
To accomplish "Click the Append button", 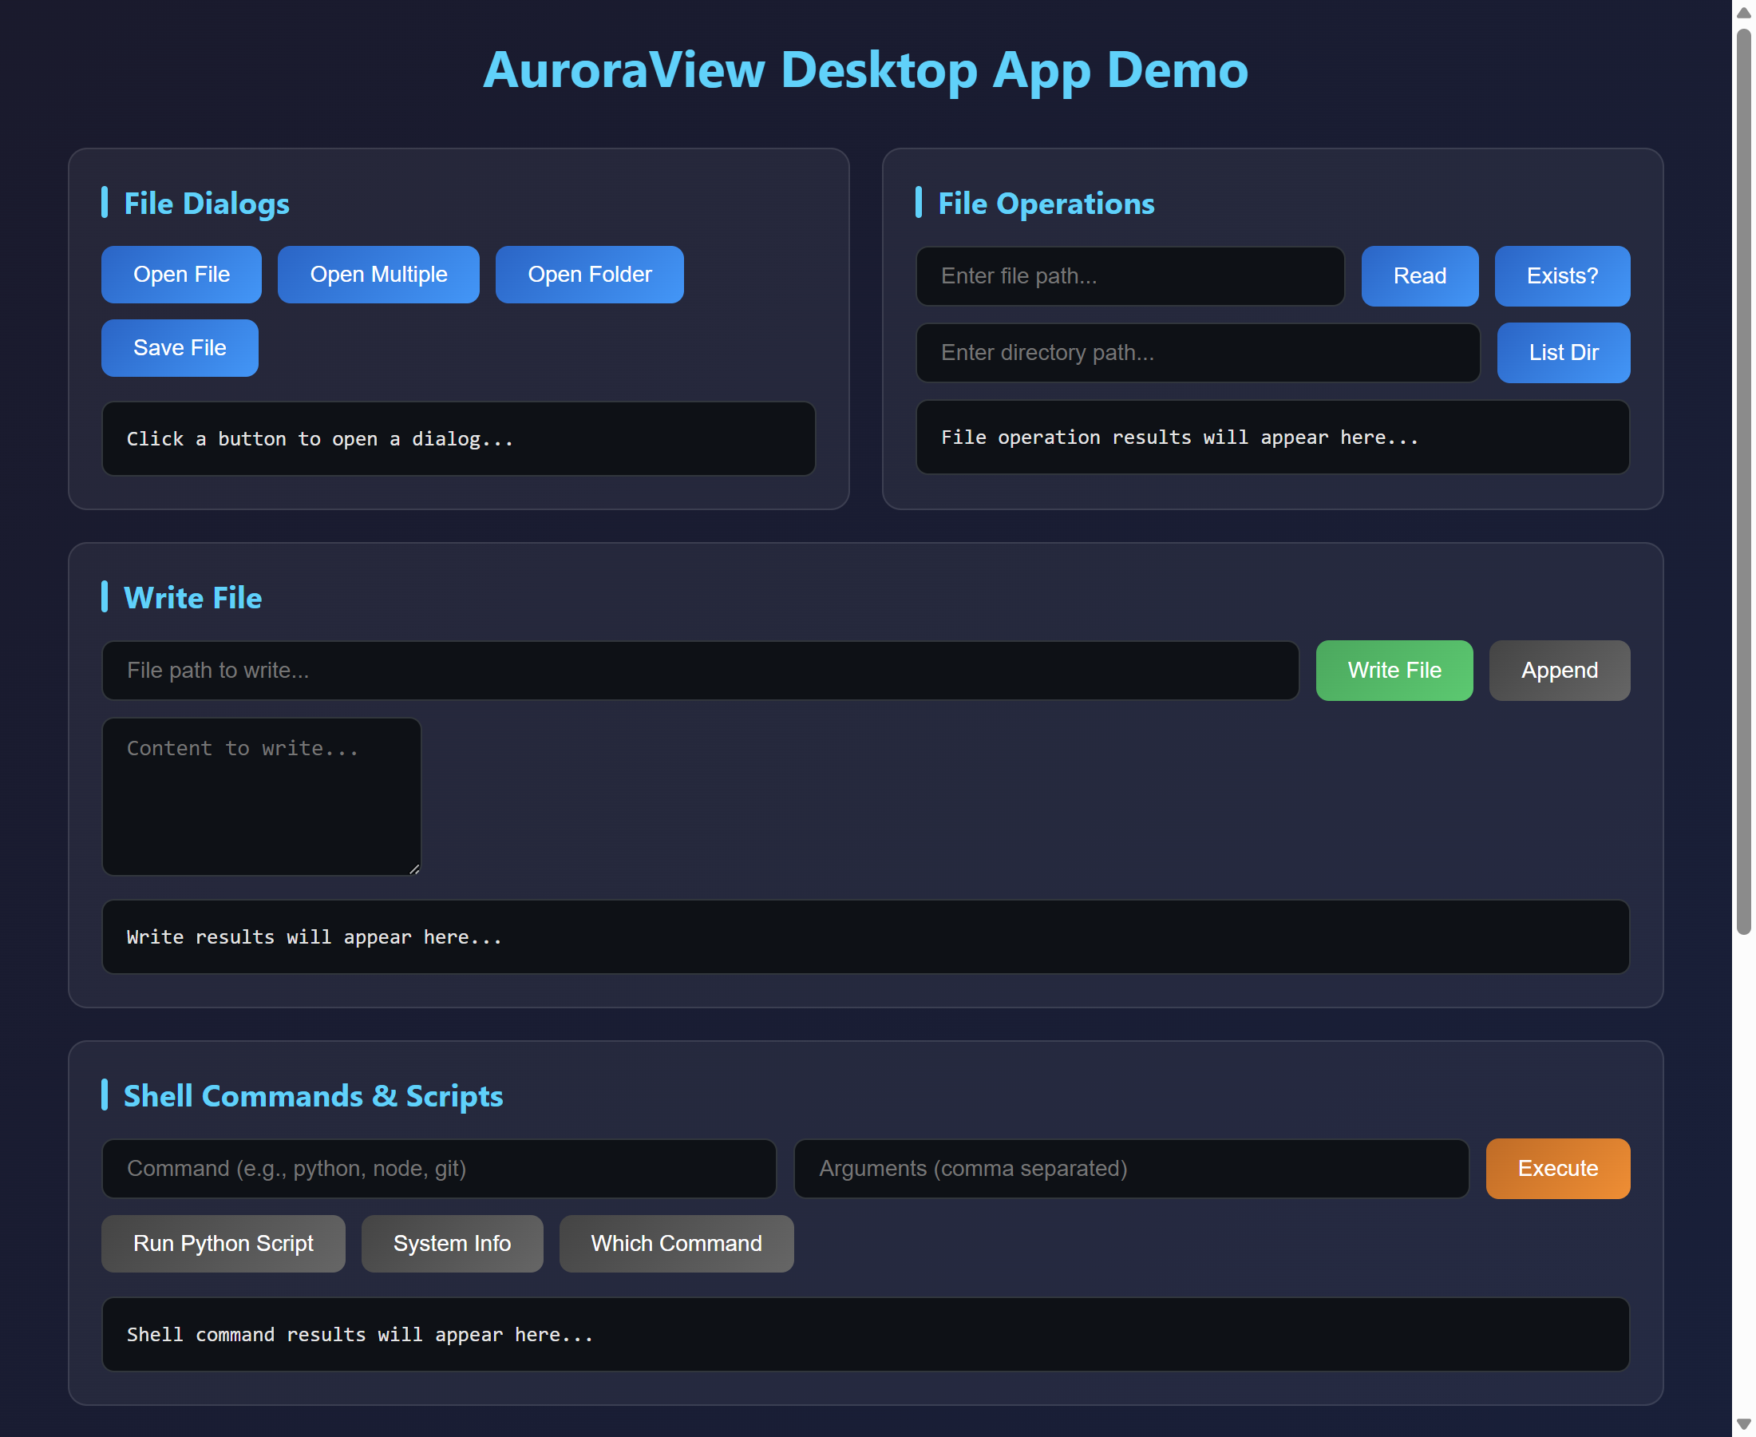I will point(1558,670).
